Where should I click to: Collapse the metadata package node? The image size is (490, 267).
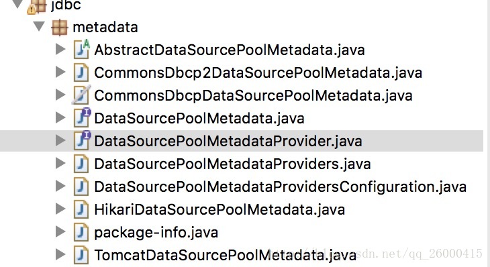39,26
